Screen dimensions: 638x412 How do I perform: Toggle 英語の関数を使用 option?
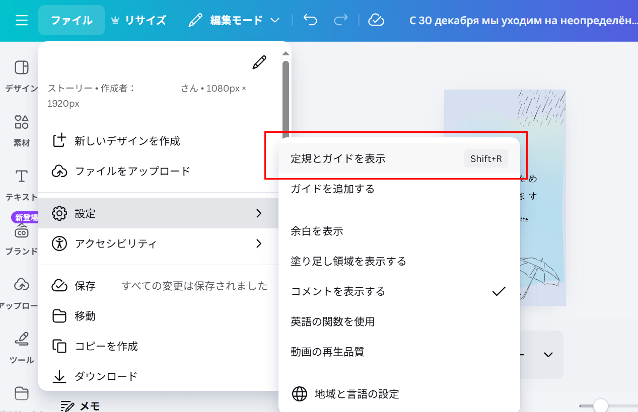pyautogui.click(x=399, y=322)
